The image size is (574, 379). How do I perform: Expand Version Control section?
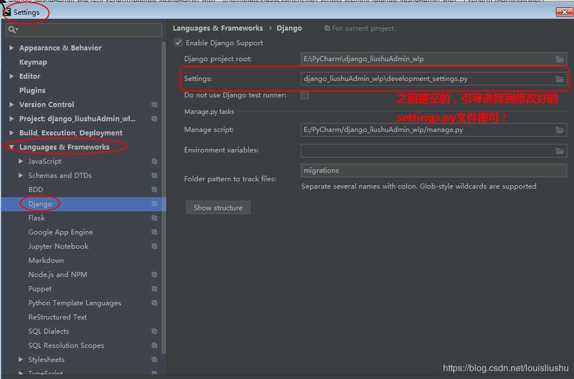11,105
